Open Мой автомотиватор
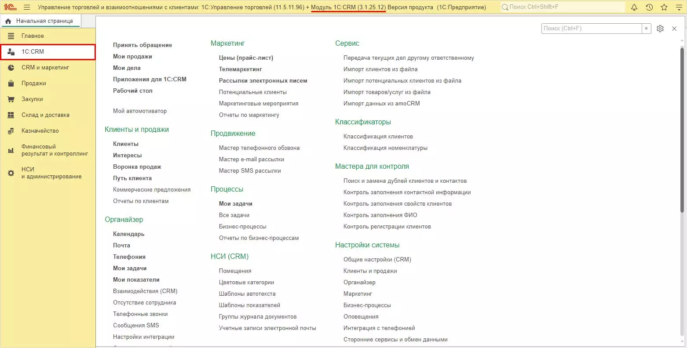687x348 pixels. pos(140,111)
